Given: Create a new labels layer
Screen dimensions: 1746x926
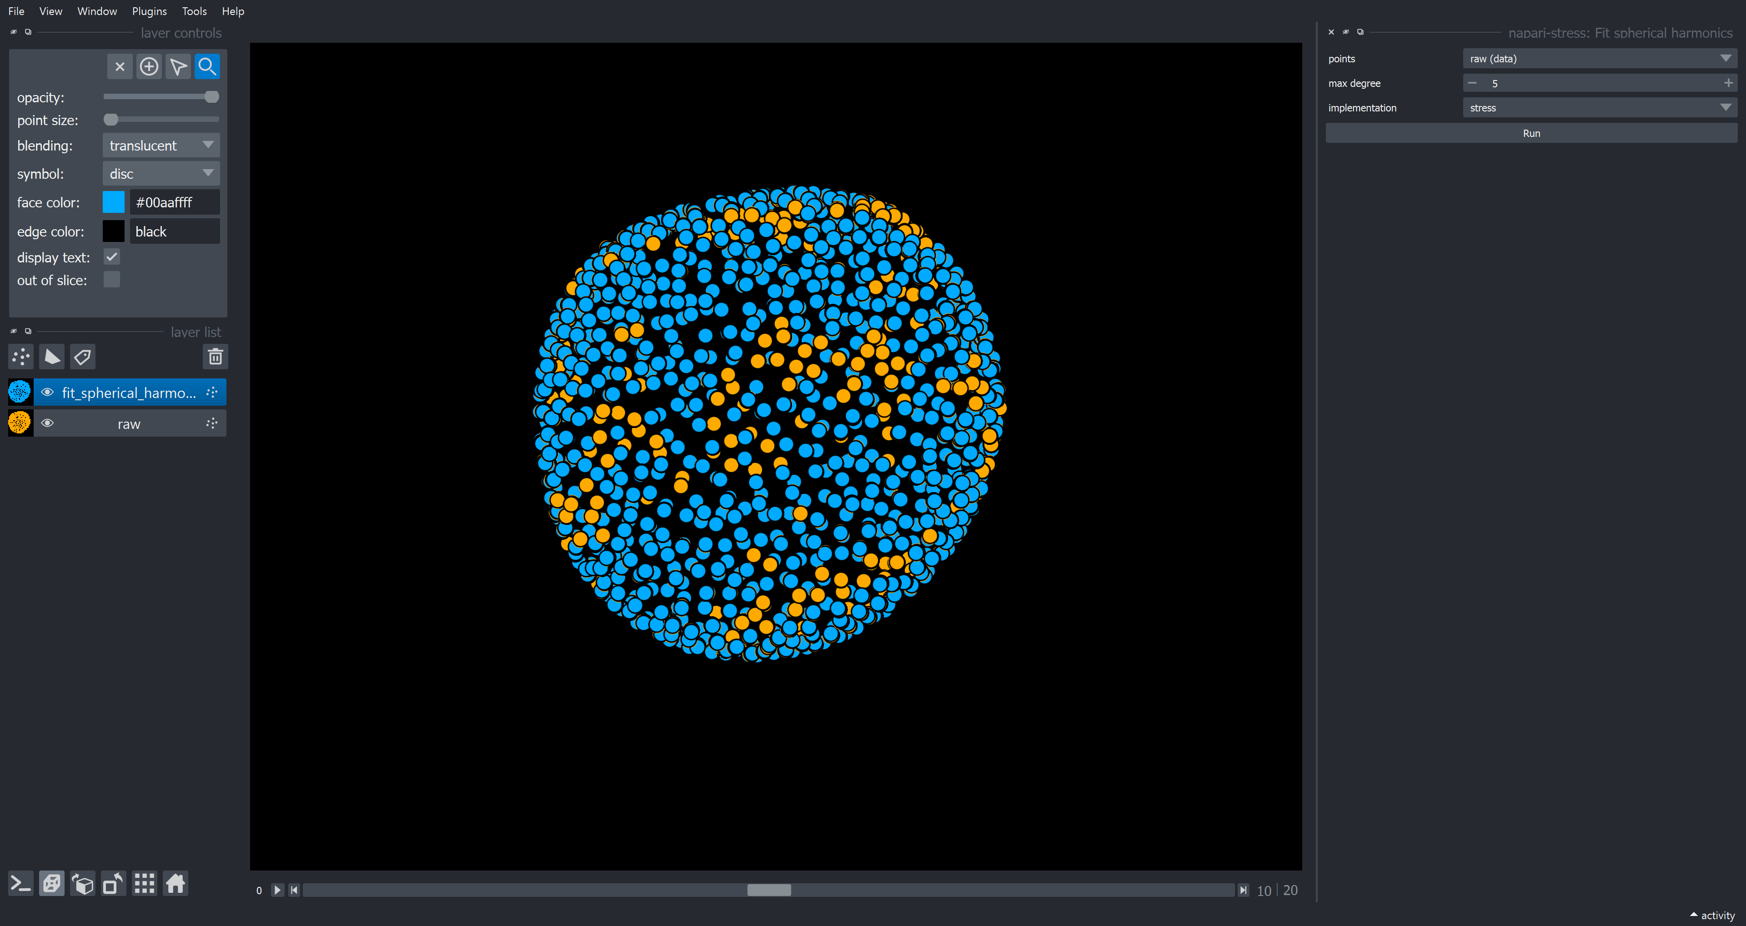Looking at the screenshot, I should pyautogui.click(x=83, y=357).
